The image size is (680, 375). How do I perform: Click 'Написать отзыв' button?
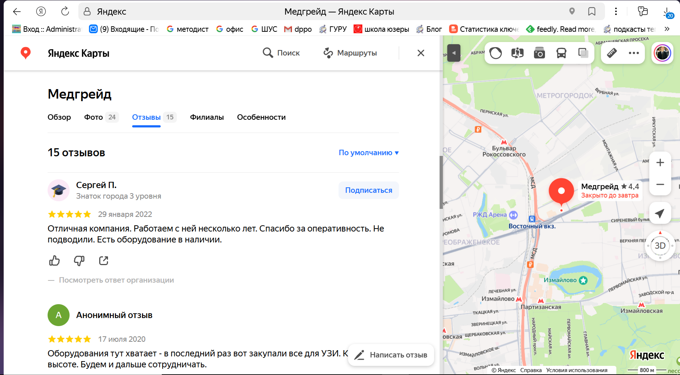pyautogui.click(x=391, y=355)
